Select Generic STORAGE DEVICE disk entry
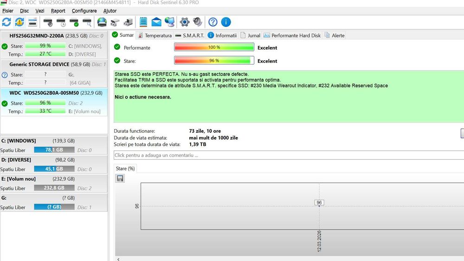Image resolution: width=464 pixels, height=261 pixels. [54, 73]
